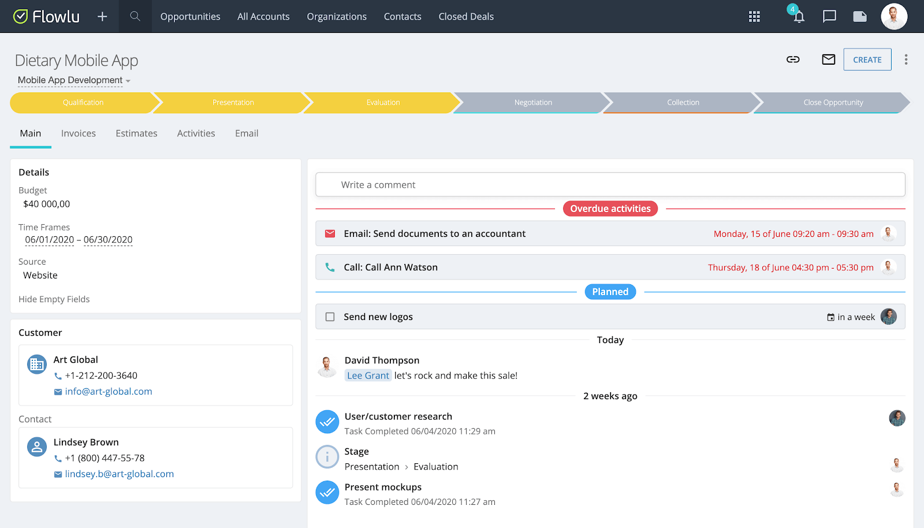The image size is (924, 528).
Task: Click the CREATE button
Action: pyautogui.click(x=867, y=60)
